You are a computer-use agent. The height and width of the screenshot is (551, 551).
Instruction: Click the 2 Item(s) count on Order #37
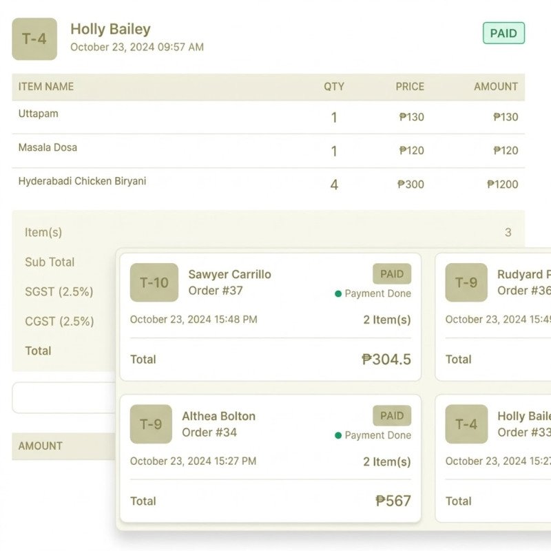[387, 320]
